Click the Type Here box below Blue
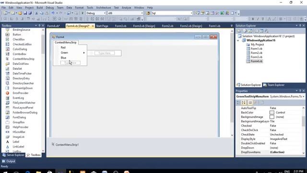The image size is (307, 173). click(x=71, y=63)
